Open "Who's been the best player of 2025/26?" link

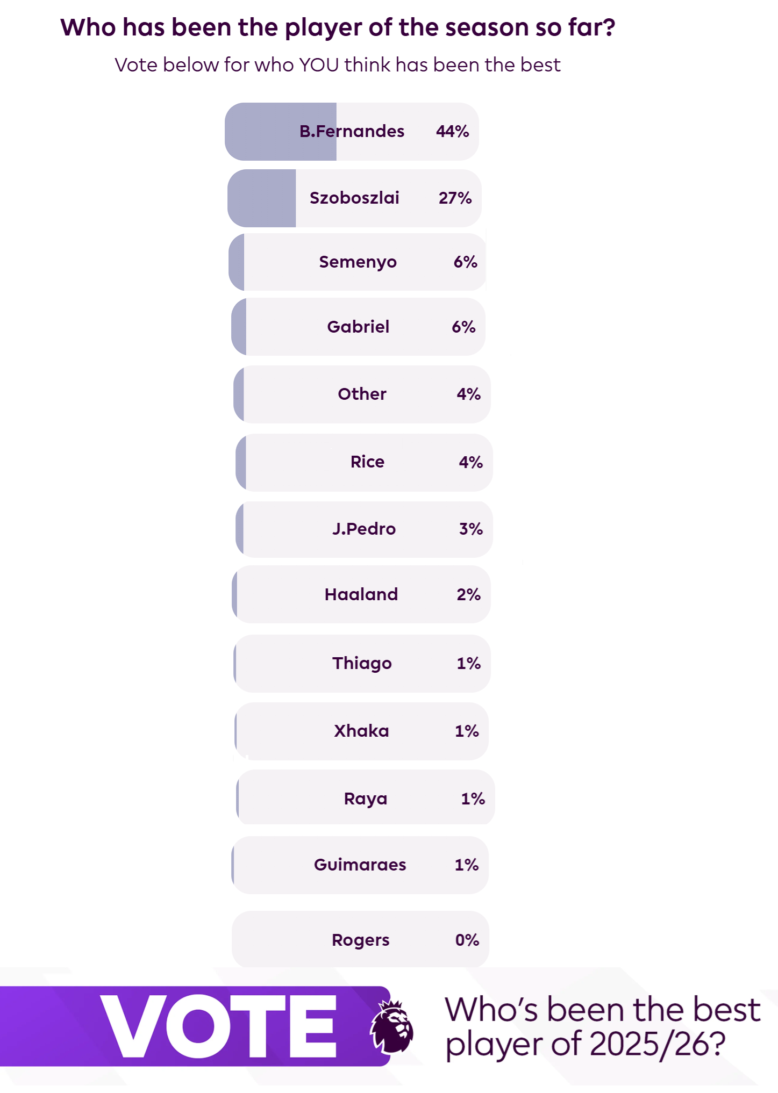(x=602, y=1026)
